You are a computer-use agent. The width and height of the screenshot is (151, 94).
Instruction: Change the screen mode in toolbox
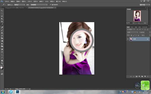[2, 74]
